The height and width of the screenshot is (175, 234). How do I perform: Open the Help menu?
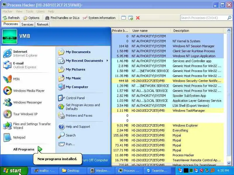51,11
